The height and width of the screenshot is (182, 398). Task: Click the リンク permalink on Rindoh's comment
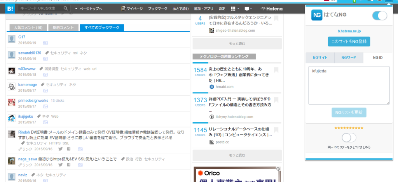tap(25, 149)
